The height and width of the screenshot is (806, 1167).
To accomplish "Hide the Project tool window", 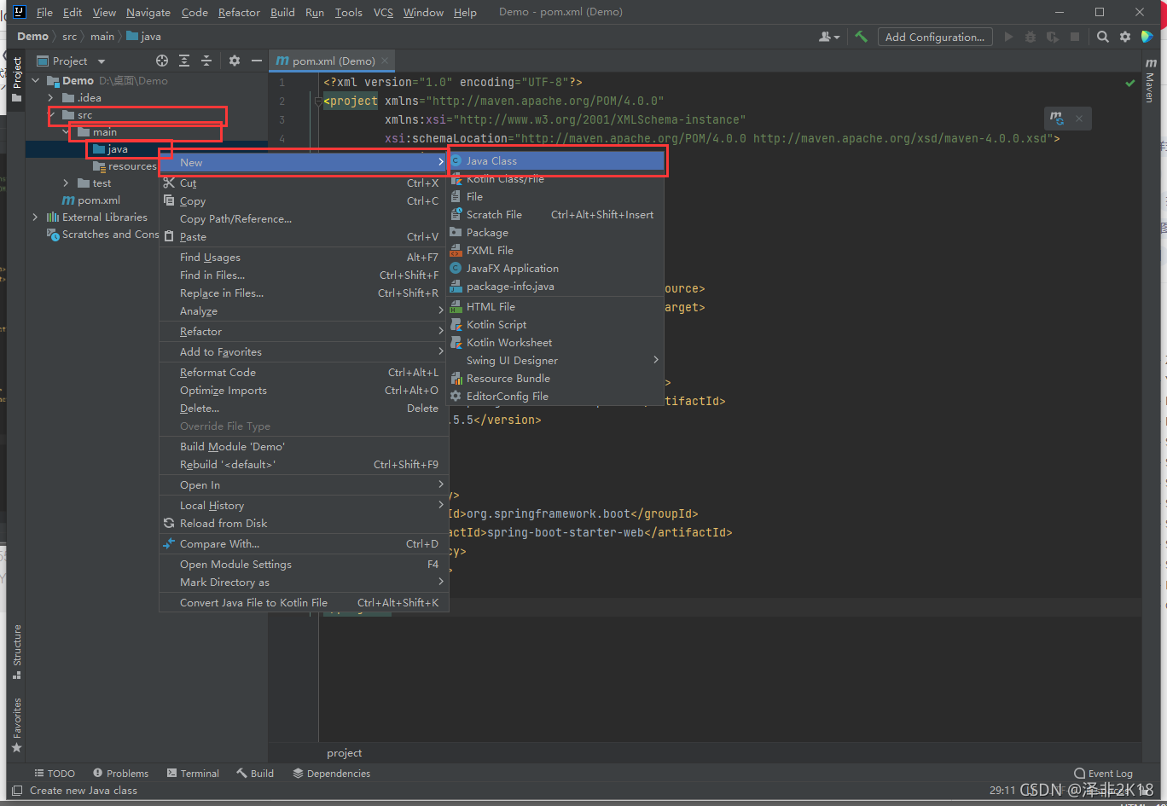I will 256,61.
